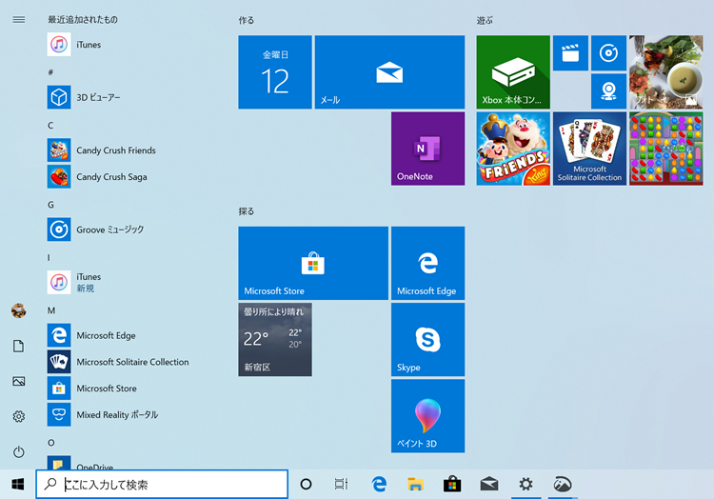The image size is (714, 499).
Task: Open File Explorer from taskbar
Action: click(415, 485)
